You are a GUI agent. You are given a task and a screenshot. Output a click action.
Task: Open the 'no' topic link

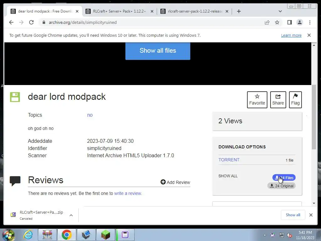click(x=90, y=115)
